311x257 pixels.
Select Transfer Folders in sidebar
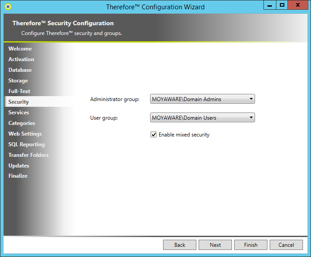(x=28, y=155)
